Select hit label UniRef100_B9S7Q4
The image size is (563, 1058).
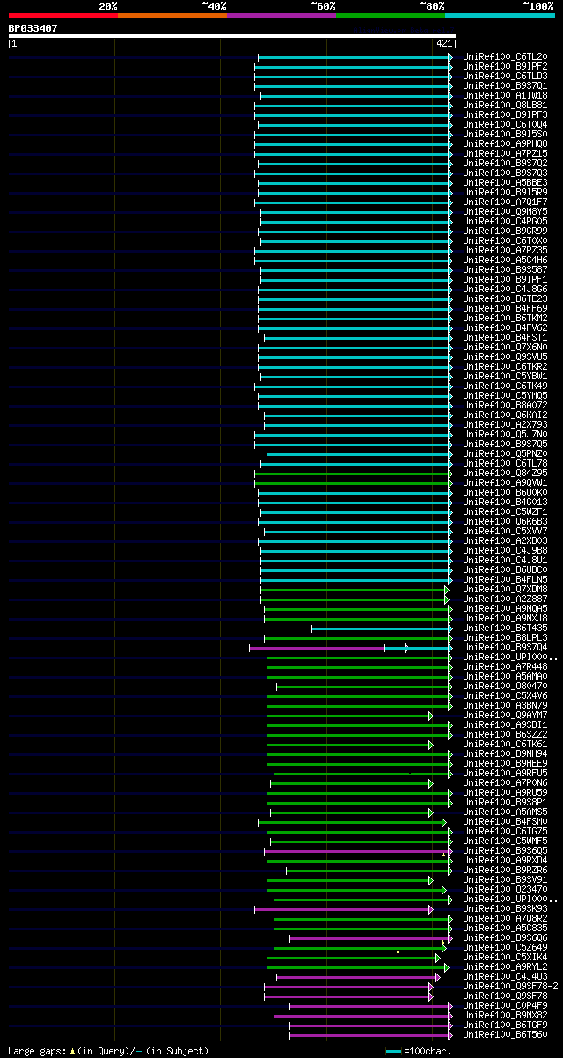pos(505,647)
